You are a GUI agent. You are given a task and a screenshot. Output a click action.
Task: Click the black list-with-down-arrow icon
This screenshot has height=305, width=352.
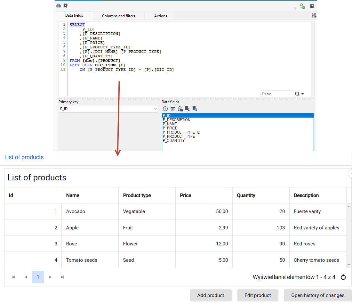[188, 109]
